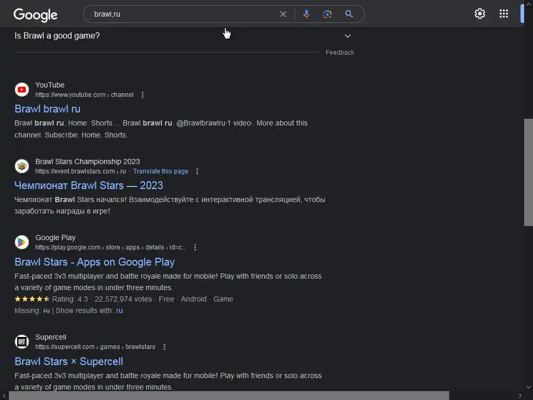Screen dimensions: 533x400
Task: Open more options for Brawl Stars Championship result
Action: (x=197, y=171)
